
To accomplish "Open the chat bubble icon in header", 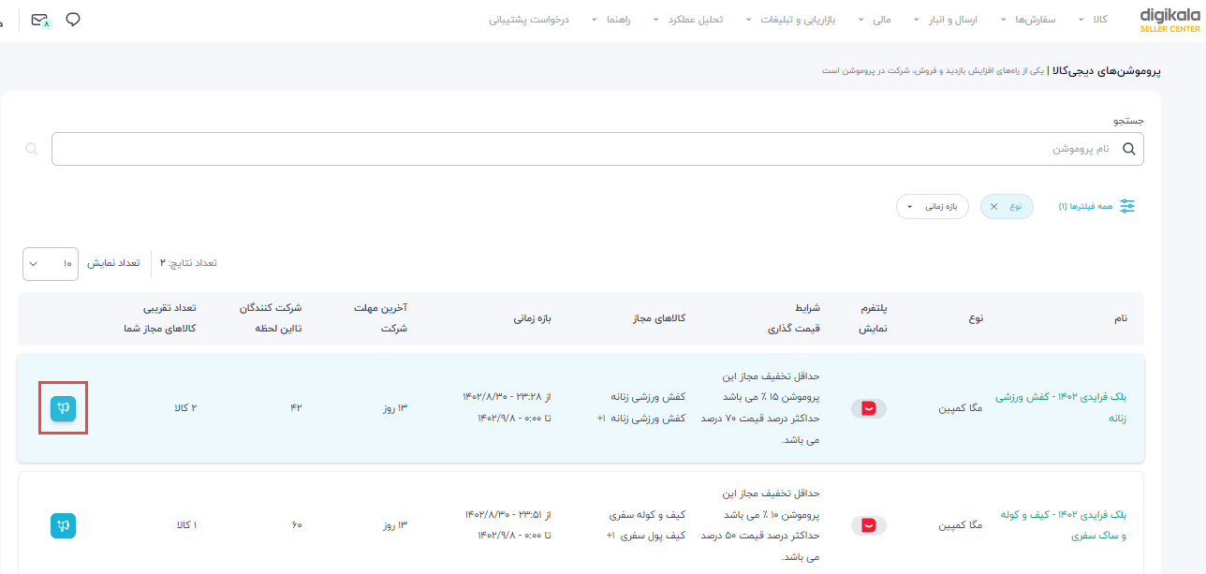I will pos(73,19).
